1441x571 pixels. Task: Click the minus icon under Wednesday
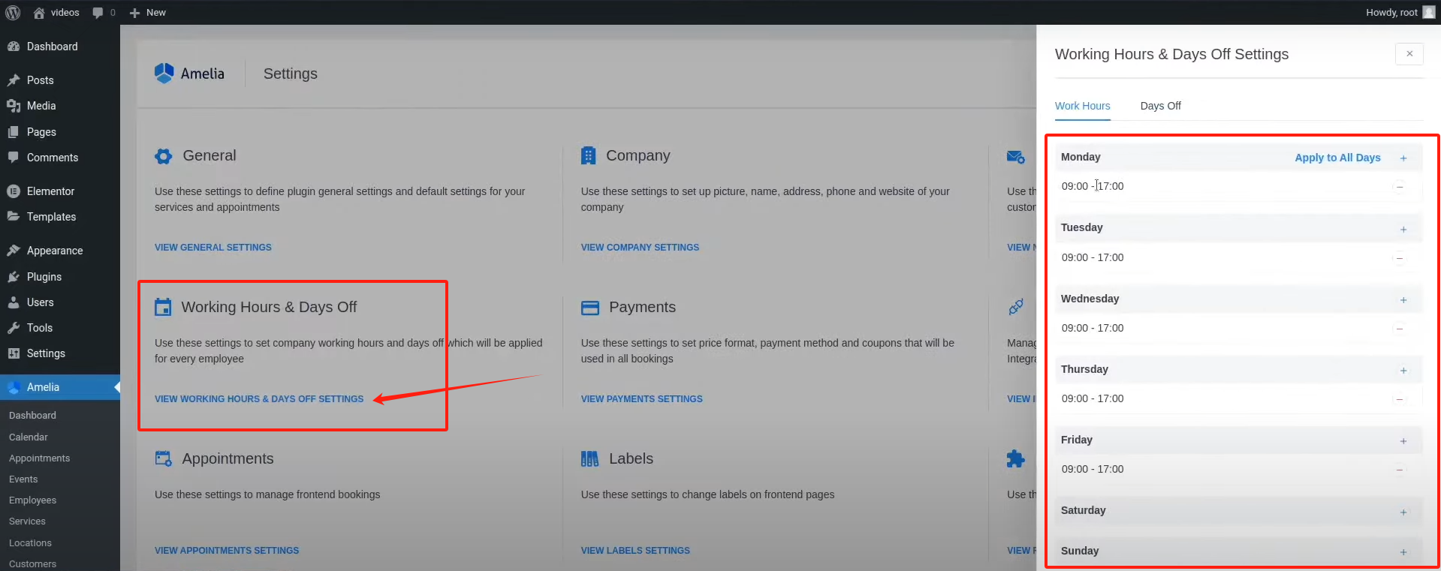click(1399, 329)
